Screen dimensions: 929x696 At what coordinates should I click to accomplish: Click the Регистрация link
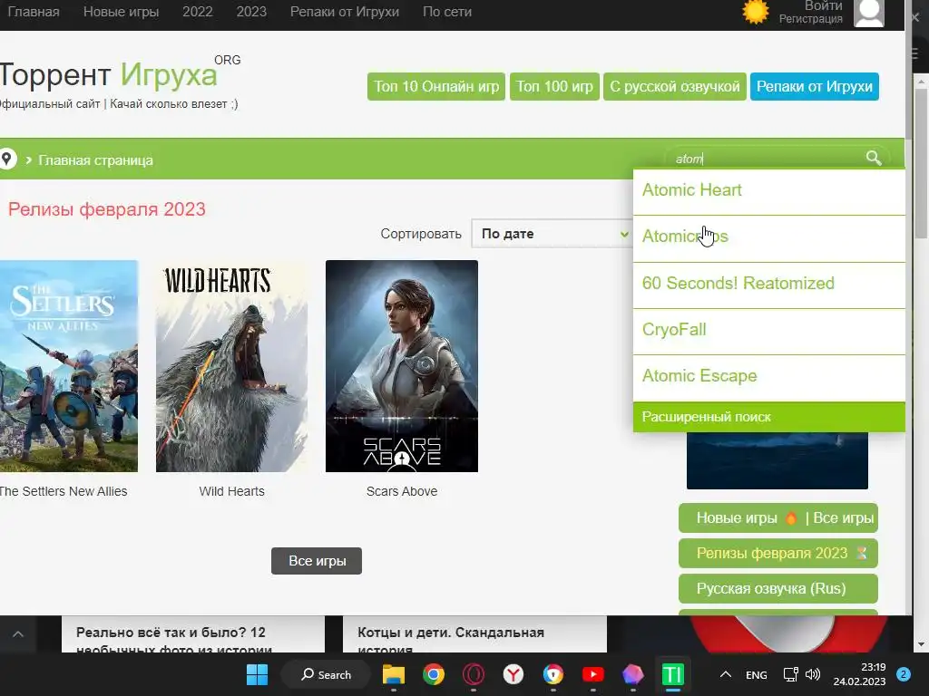[x=810, y=19]
